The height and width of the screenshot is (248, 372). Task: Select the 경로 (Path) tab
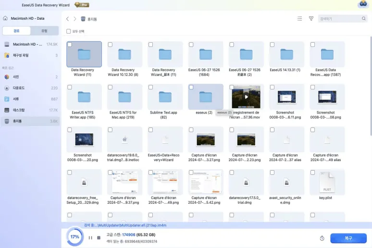16,31
